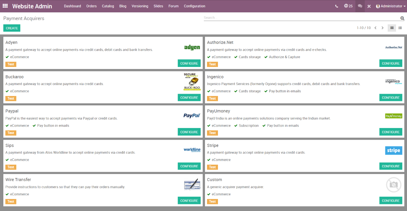Select the kanban grid view icon
Viewport: 407px width, 211px height.
(392, 28)
